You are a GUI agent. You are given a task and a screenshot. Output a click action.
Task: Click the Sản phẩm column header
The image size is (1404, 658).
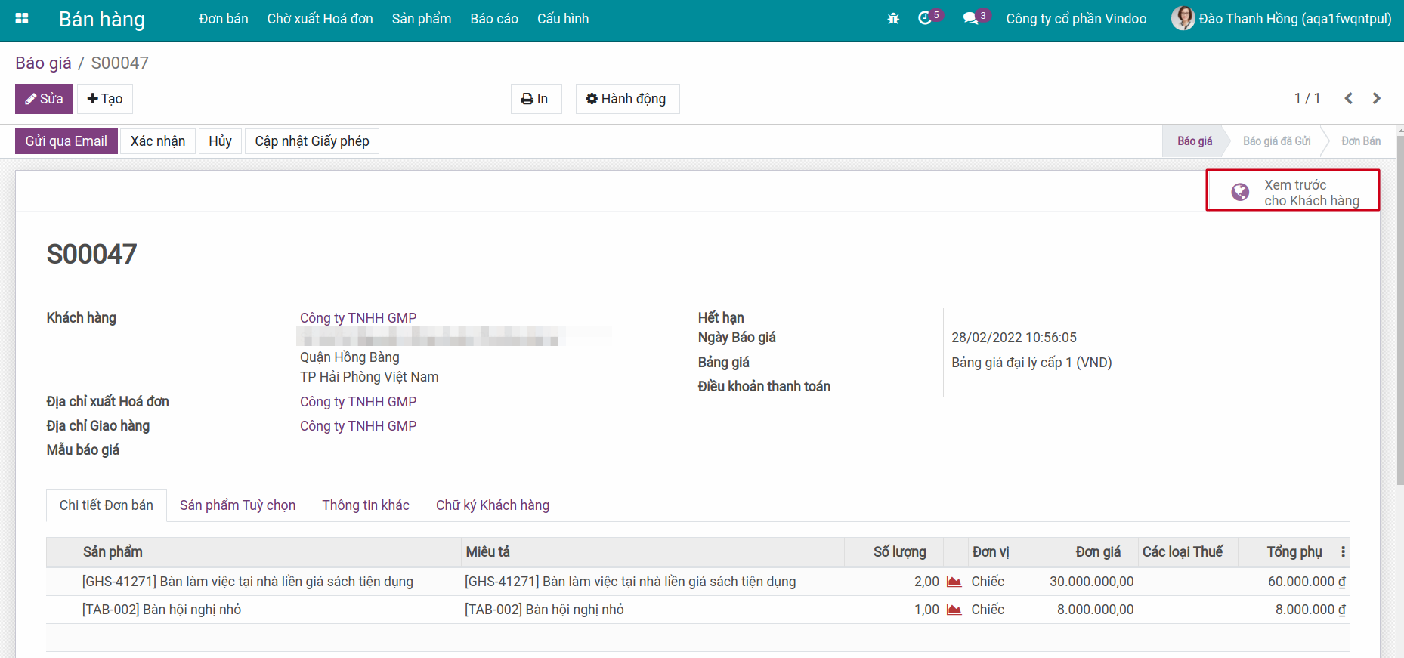click(x=270, y=552)
